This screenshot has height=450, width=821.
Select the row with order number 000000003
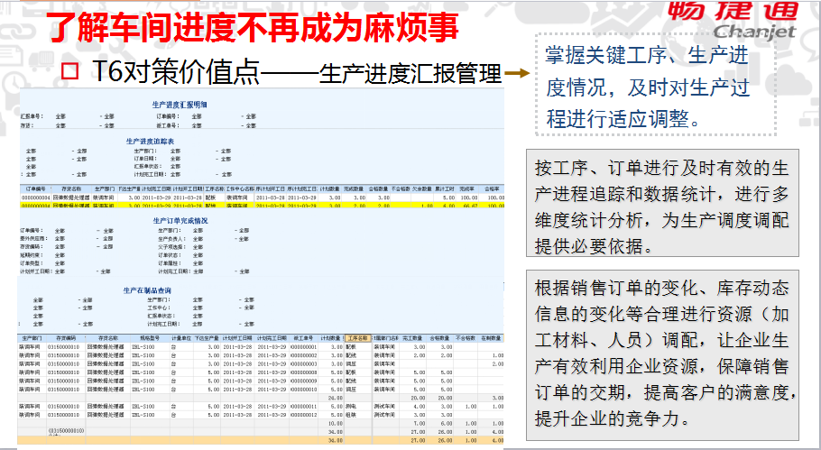coord(261,363)
